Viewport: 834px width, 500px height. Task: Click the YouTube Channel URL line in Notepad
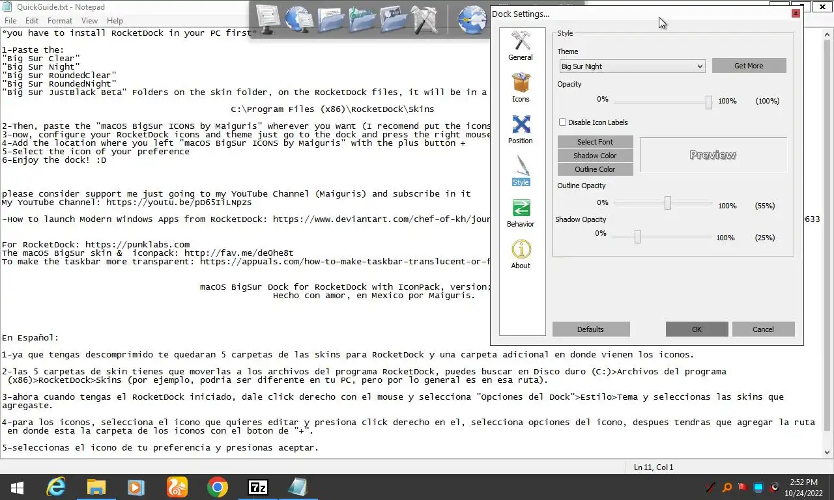click(x=126, y=202)
